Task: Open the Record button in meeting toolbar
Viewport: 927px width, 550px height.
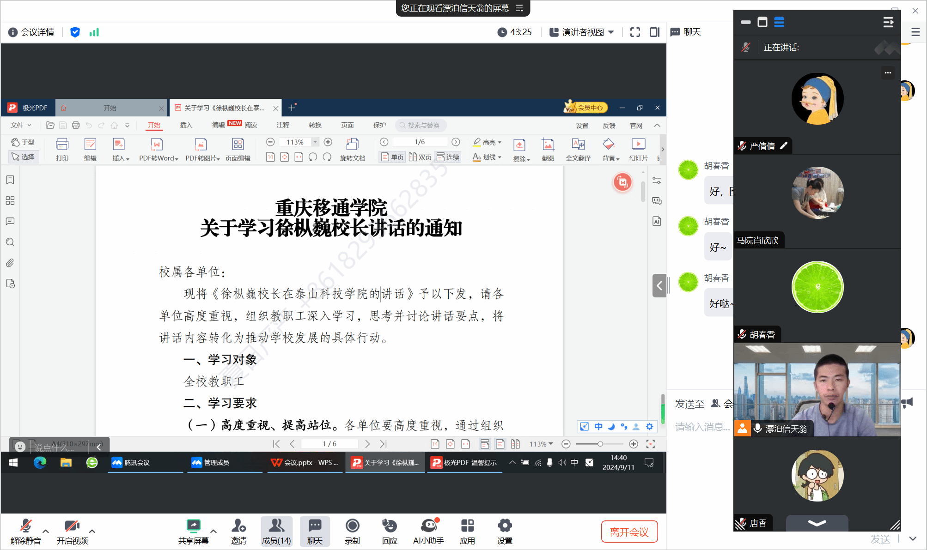Action: pos(352,526)
